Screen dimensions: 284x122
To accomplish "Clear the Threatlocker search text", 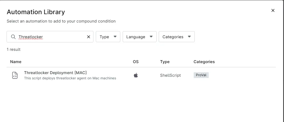I will (88, 37).
